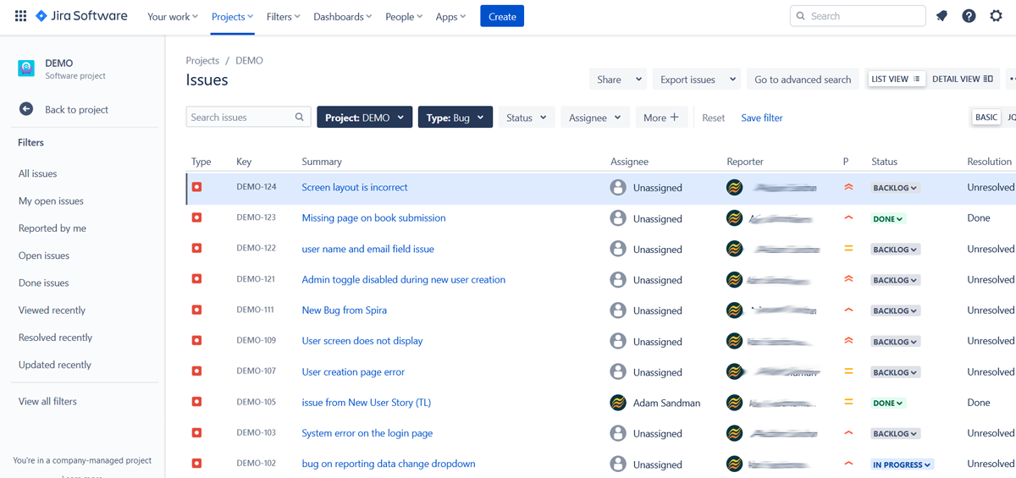Open the Dashboards menu
The height and width of the screenshot is (478, 1016).
pyautogui.click(x=342, y=17)
